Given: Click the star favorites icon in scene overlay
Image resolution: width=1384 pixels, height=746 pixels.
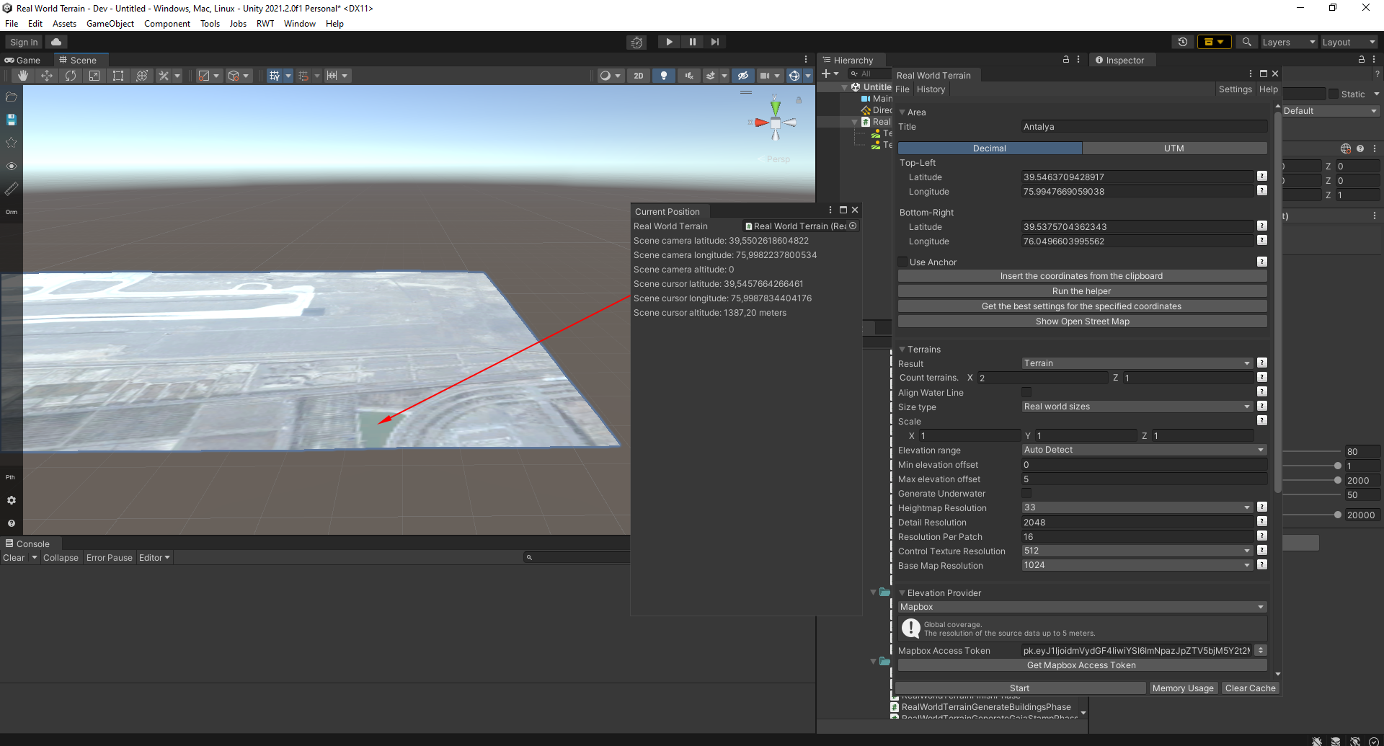Looking at the screenshot, I should click(12, 143).
